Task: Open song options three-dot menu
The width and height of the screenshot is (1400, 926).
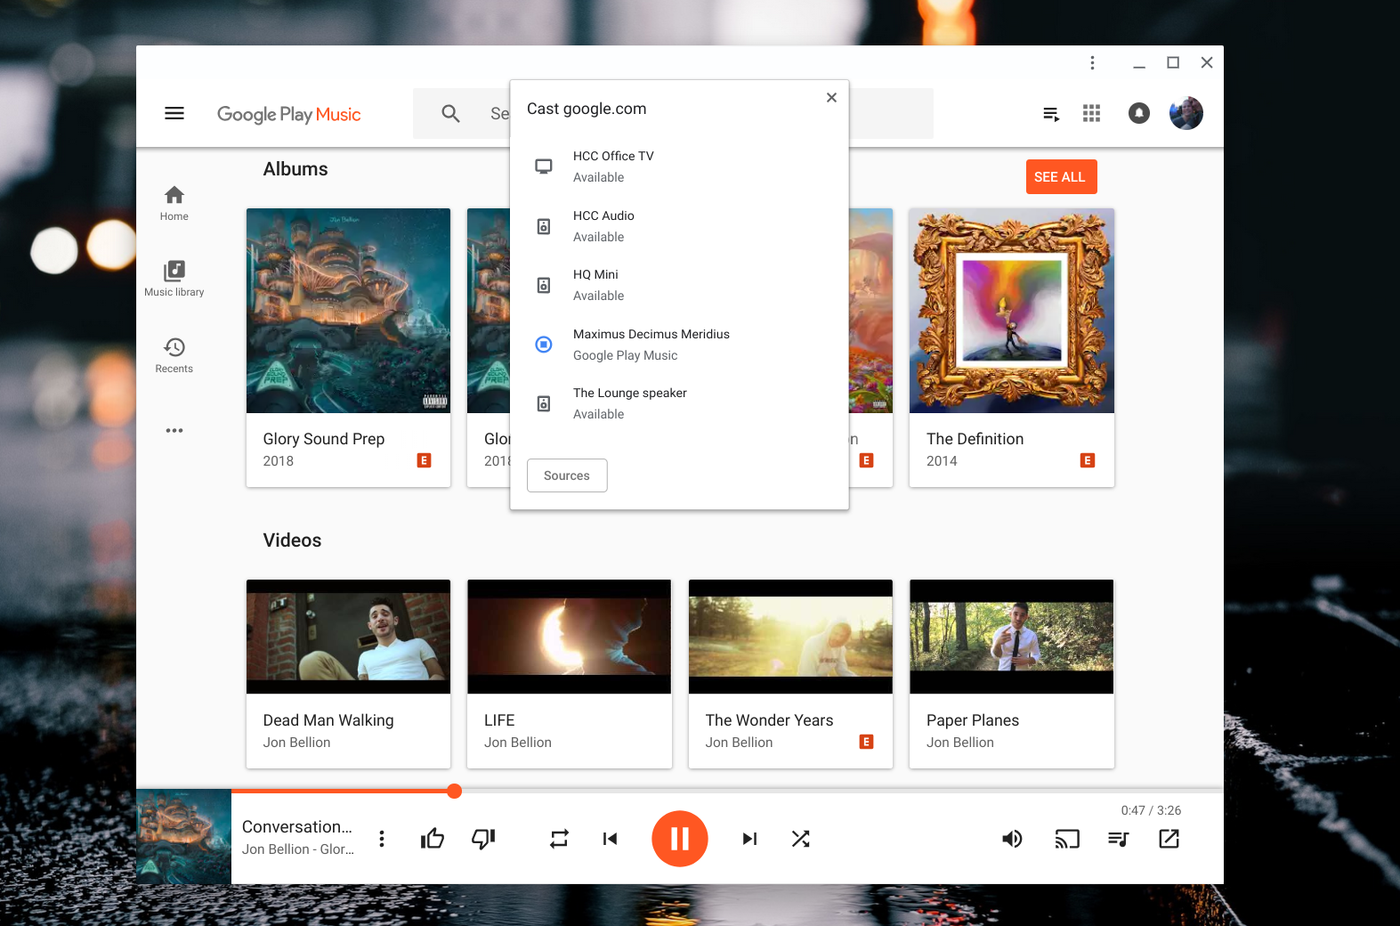Action: 382,839
